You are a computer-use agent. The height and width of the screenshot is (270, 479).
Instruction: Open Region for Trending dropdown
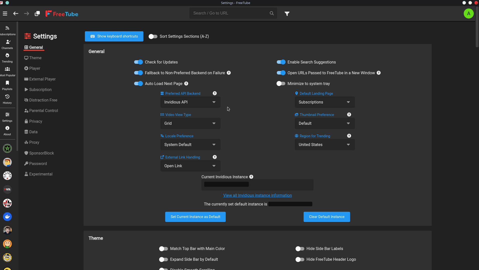click(325, 144)
